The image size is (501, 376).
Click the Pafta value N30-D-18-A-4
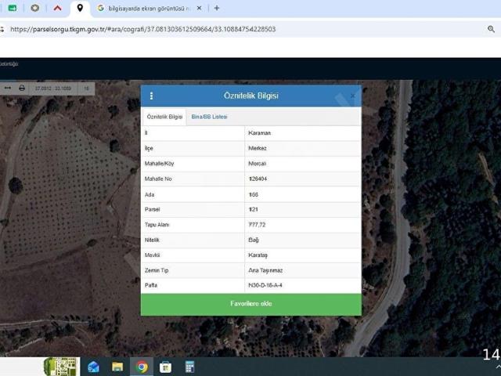point(265,285)
